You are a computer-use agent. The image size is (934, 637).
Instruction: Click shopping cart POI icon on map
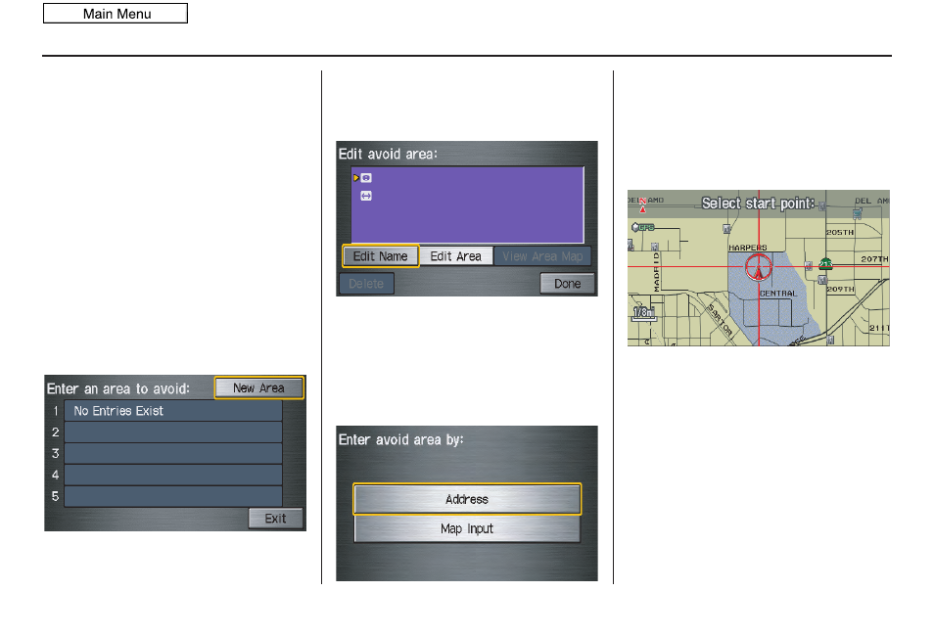coord(858,214)
